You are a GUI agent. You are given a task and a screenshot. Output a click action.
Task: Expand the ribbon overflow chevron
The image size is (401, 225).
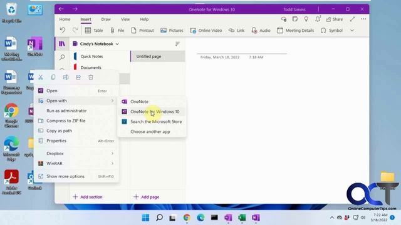[352, 31]
